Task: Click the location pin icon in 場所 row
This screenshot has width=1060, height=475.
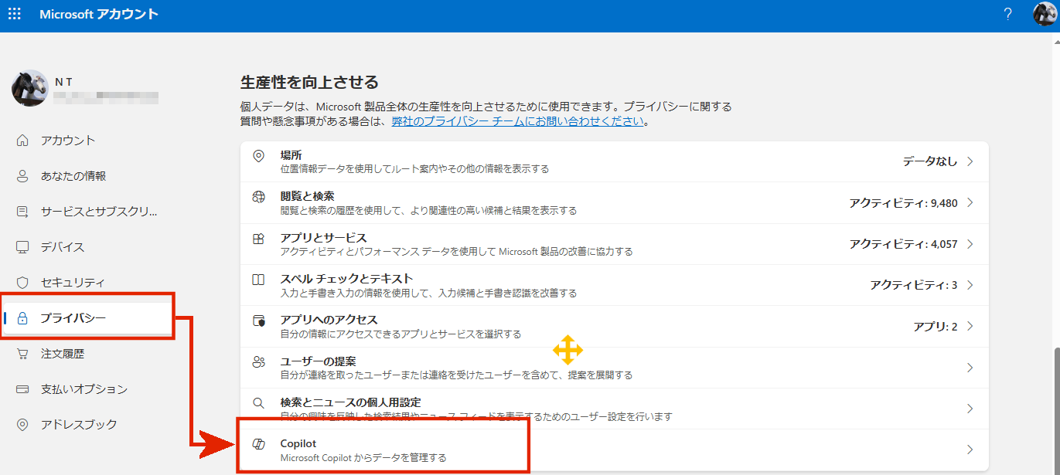Action: click(x=259, y=156)
